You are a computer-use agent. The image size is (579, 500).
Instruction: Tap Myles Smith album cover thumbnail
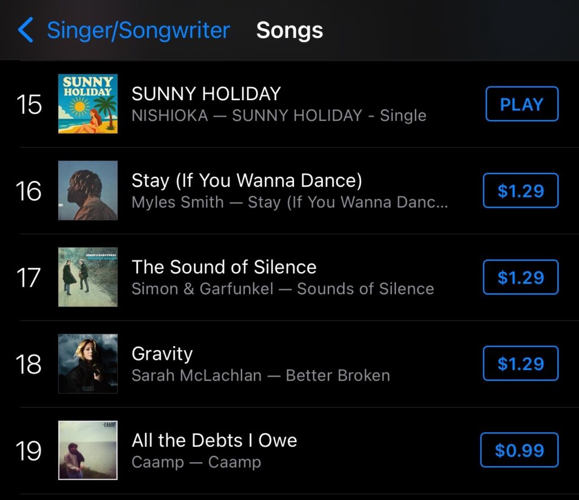tap(88, 191)
